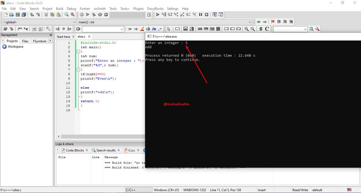The width and height of the screenshot is (361, 193).
Task: Close the Management panel
Action: pos(51,35)
